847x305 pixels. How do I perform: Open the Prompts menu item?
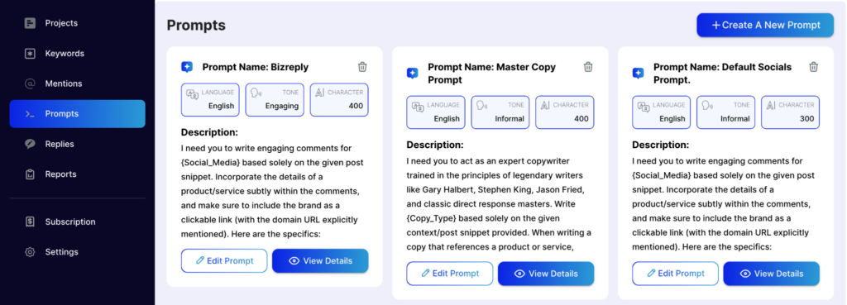(x=77, y=114)
